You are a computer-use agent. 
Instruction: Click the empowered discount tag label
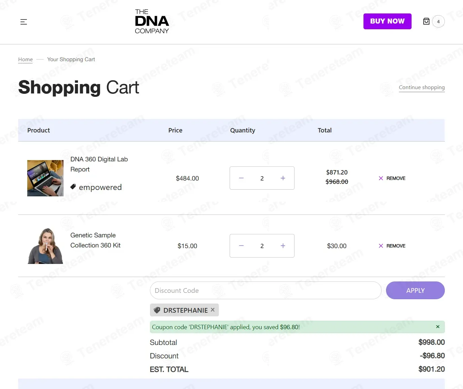pyautogui.click(x=100, y=187)
